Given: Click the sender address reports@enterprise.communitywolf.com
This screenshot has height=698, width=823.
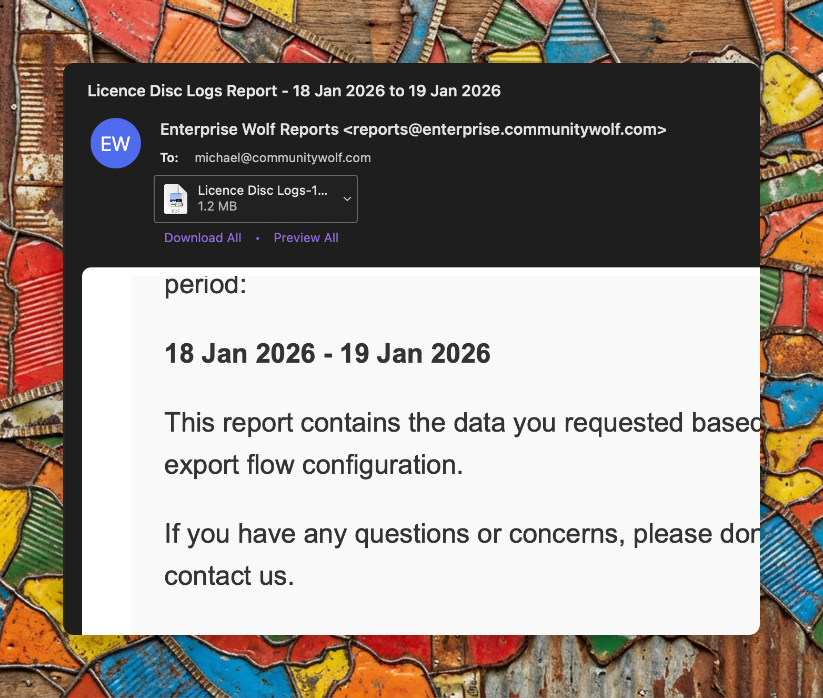Looking at the screenshot, I should [505, 129].
